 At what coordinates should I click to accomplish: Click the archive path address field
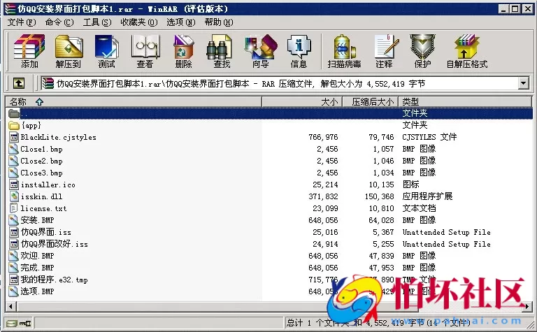[x=280, y=83]
